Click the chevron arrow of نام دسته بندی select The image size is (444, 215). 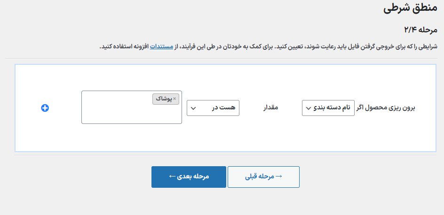click(x=308, y=108)
